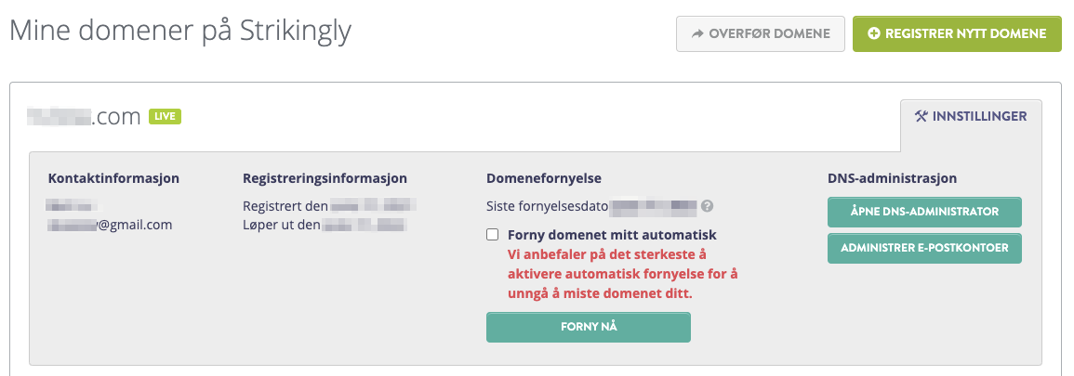This screenshot has width=1074, height=376.
Task: Click Administrer E-postkontoer button
Action: coord(924,248)
